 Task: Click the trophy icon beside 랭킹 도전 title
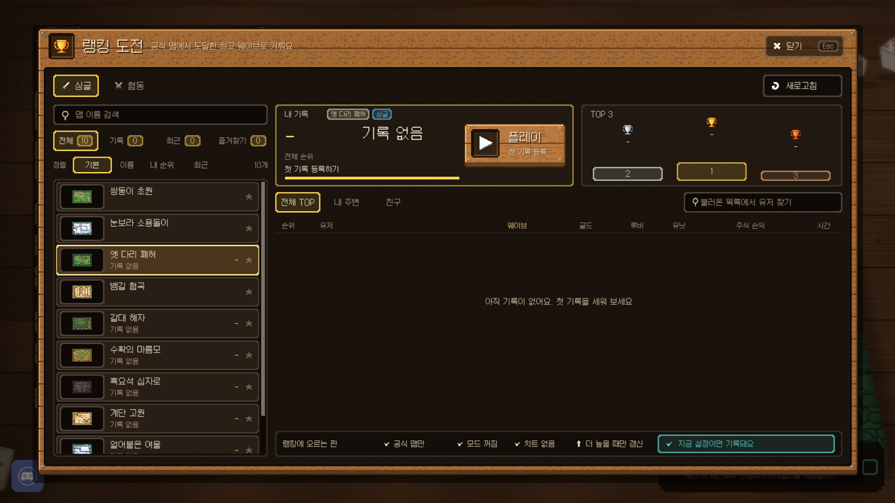pyautogui.click(x=62, y=46)
